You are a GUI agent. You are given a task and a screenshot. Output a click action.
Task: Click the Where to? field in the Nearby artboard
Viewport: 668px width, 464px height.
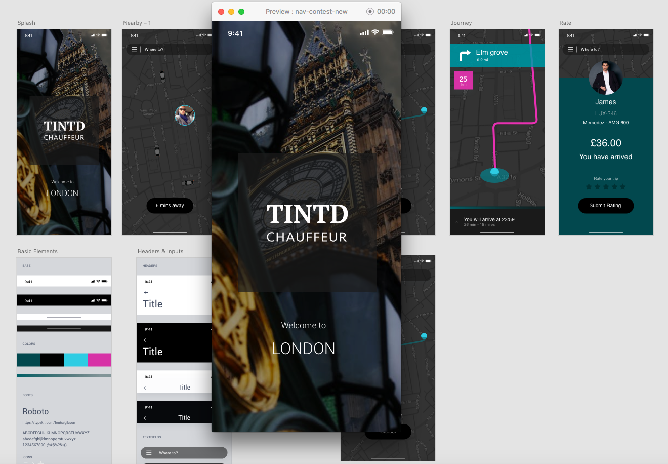169,49
